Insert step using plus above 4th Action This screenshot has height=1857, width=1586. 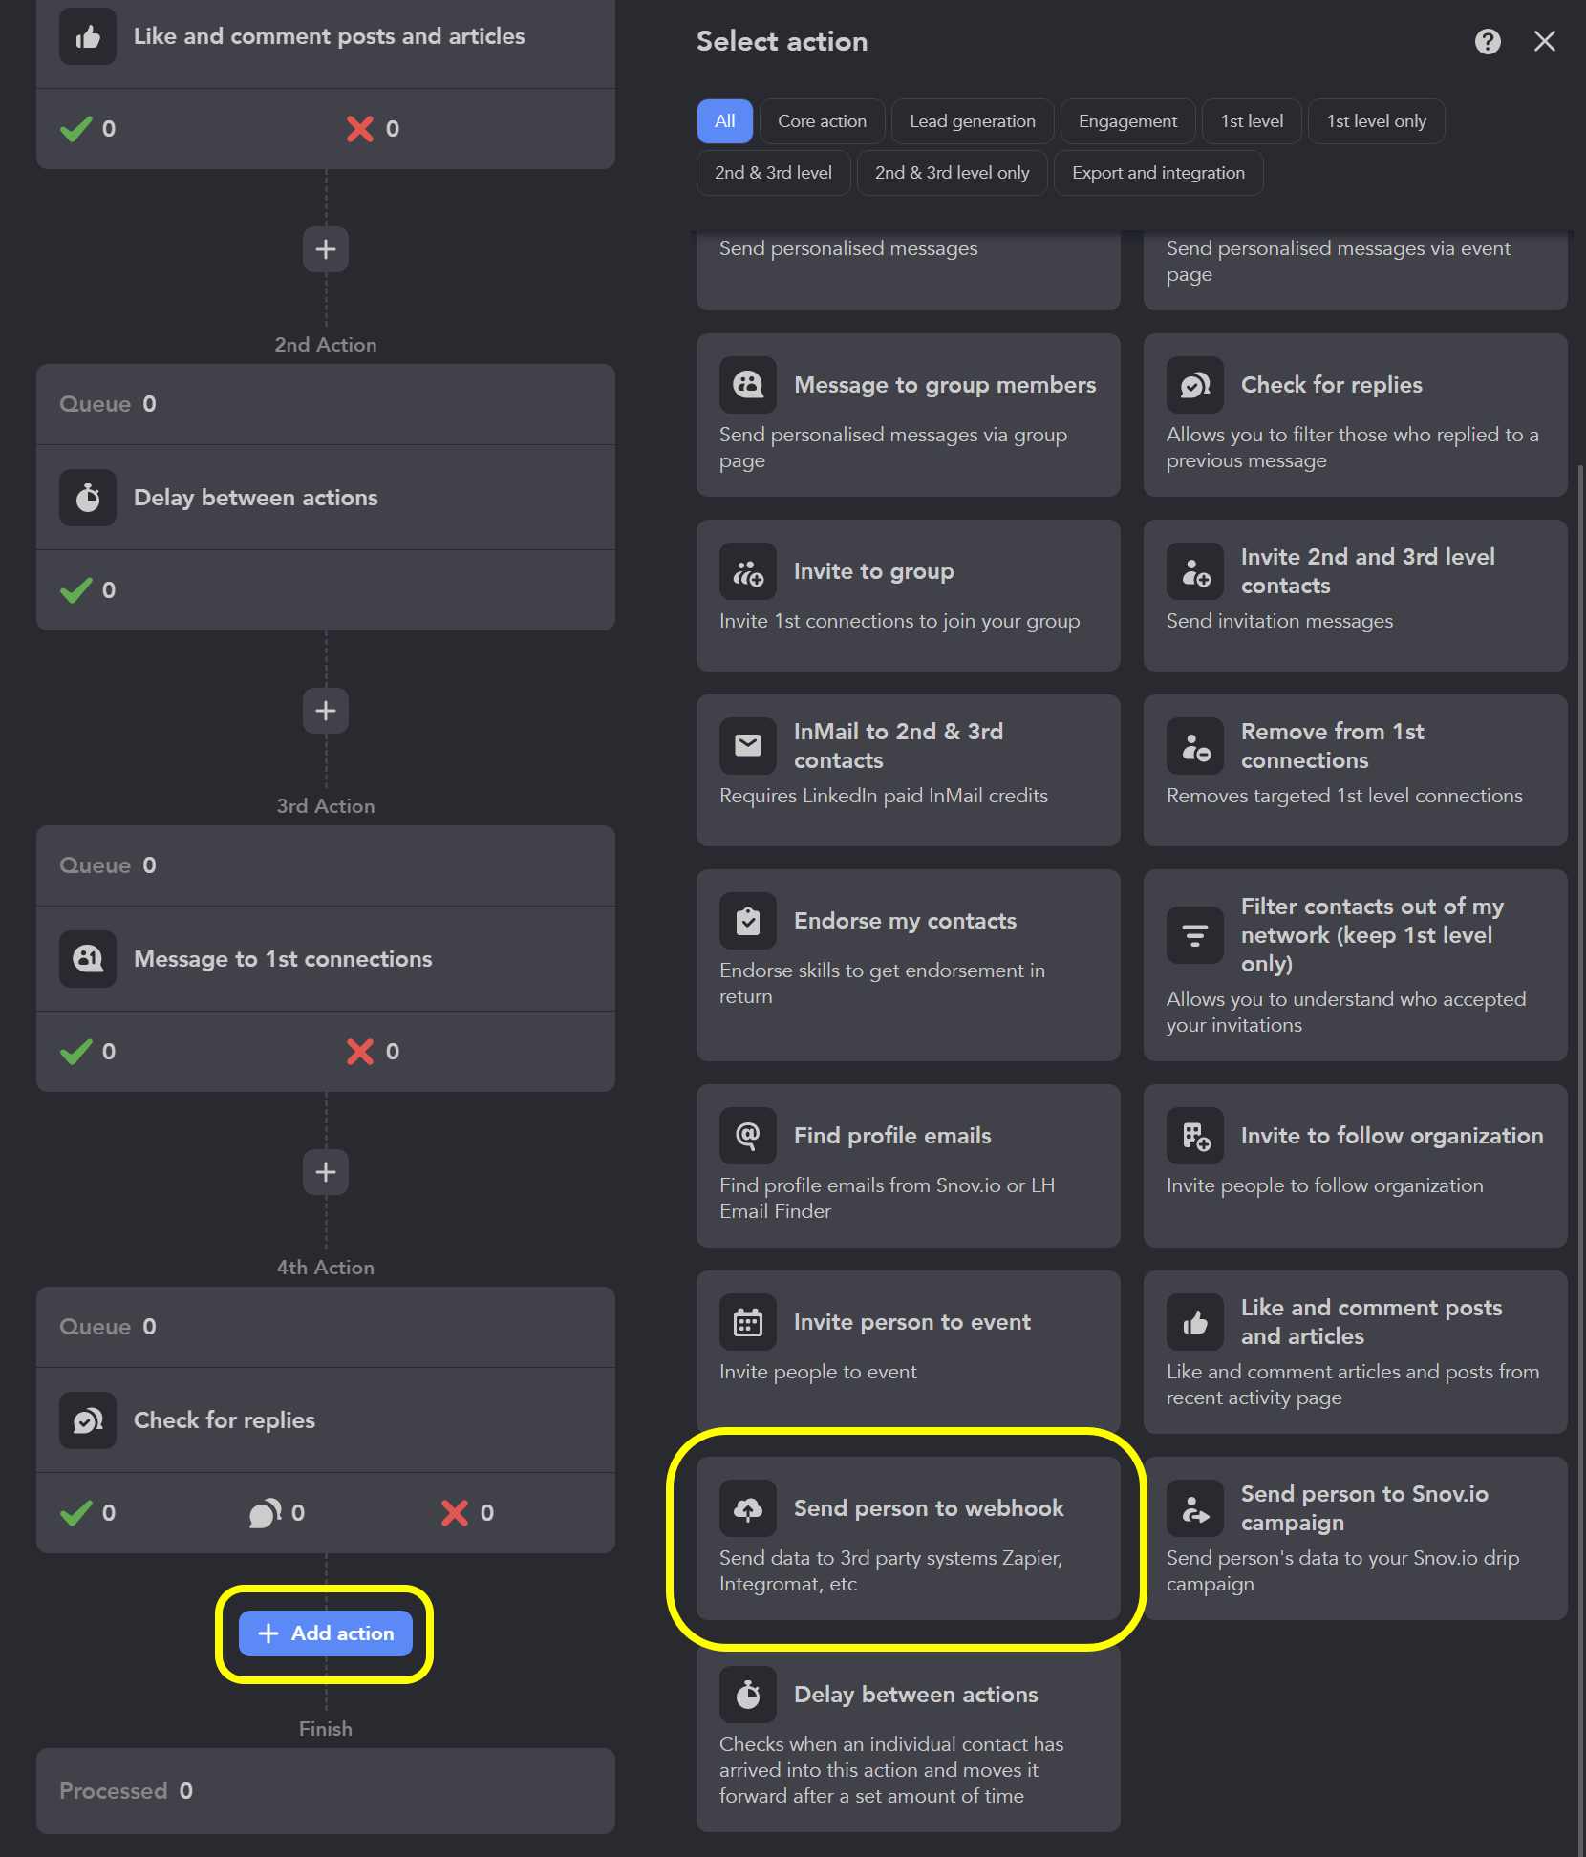(x=326, y=1172)
